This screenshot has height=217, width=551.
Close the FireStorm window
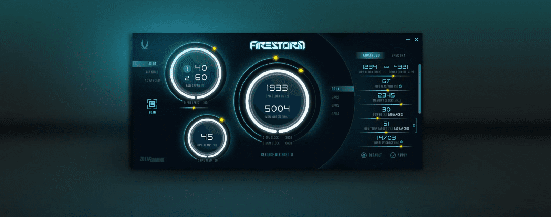tap(416, 39)
